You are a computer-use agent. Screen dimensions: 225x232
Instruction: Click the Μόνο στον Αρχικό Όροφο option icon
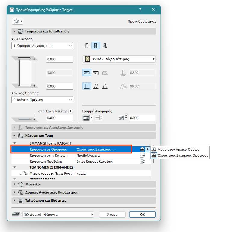(154, 149)
